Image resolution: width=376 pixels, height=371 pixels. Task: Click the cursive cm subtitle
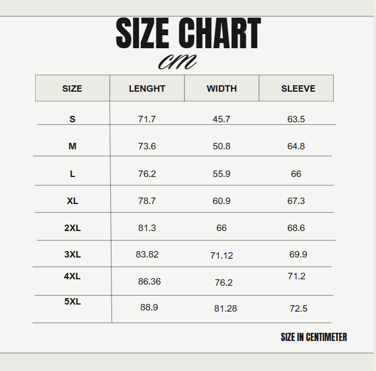pos(177,62)
